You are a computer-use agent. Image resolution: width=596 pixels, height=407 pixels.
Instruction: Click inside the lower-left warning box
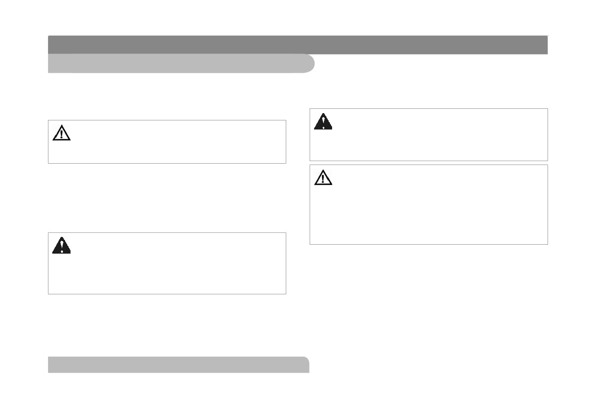[x=167, y=263]
